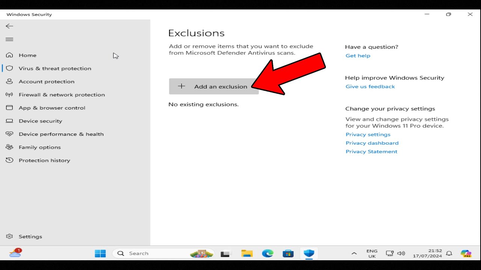Open Settings in the sidebar
This screenshot has height=270, width=481.
(x=30, y=237)
